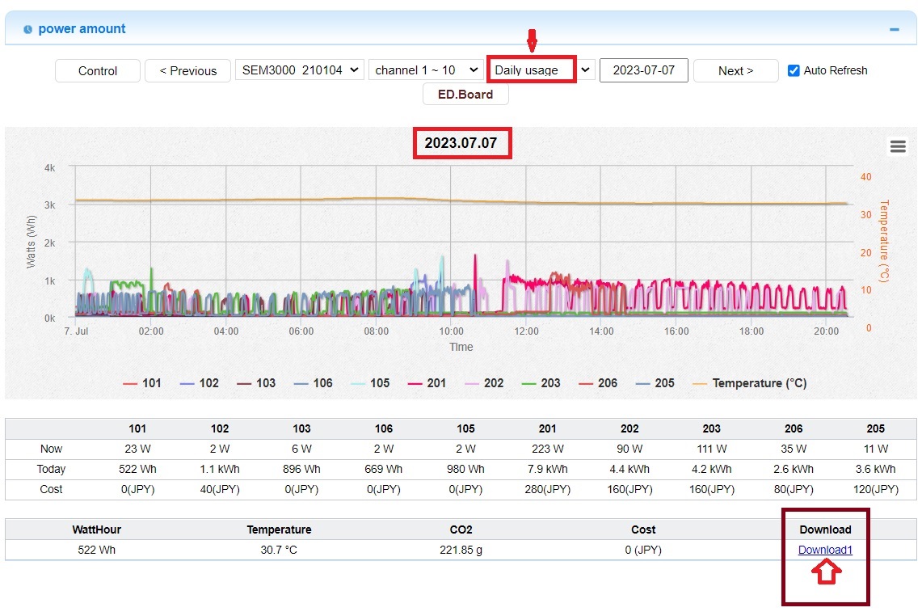The width and height of the screenshot is (922, 616).
Task: Select the 221.85 g CO2 value
Action: pyautogui.click(x=461, y=550)
